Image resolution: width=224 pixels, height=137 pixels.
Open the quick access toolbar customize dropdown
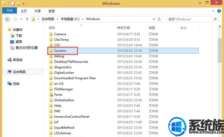[24, 4]
